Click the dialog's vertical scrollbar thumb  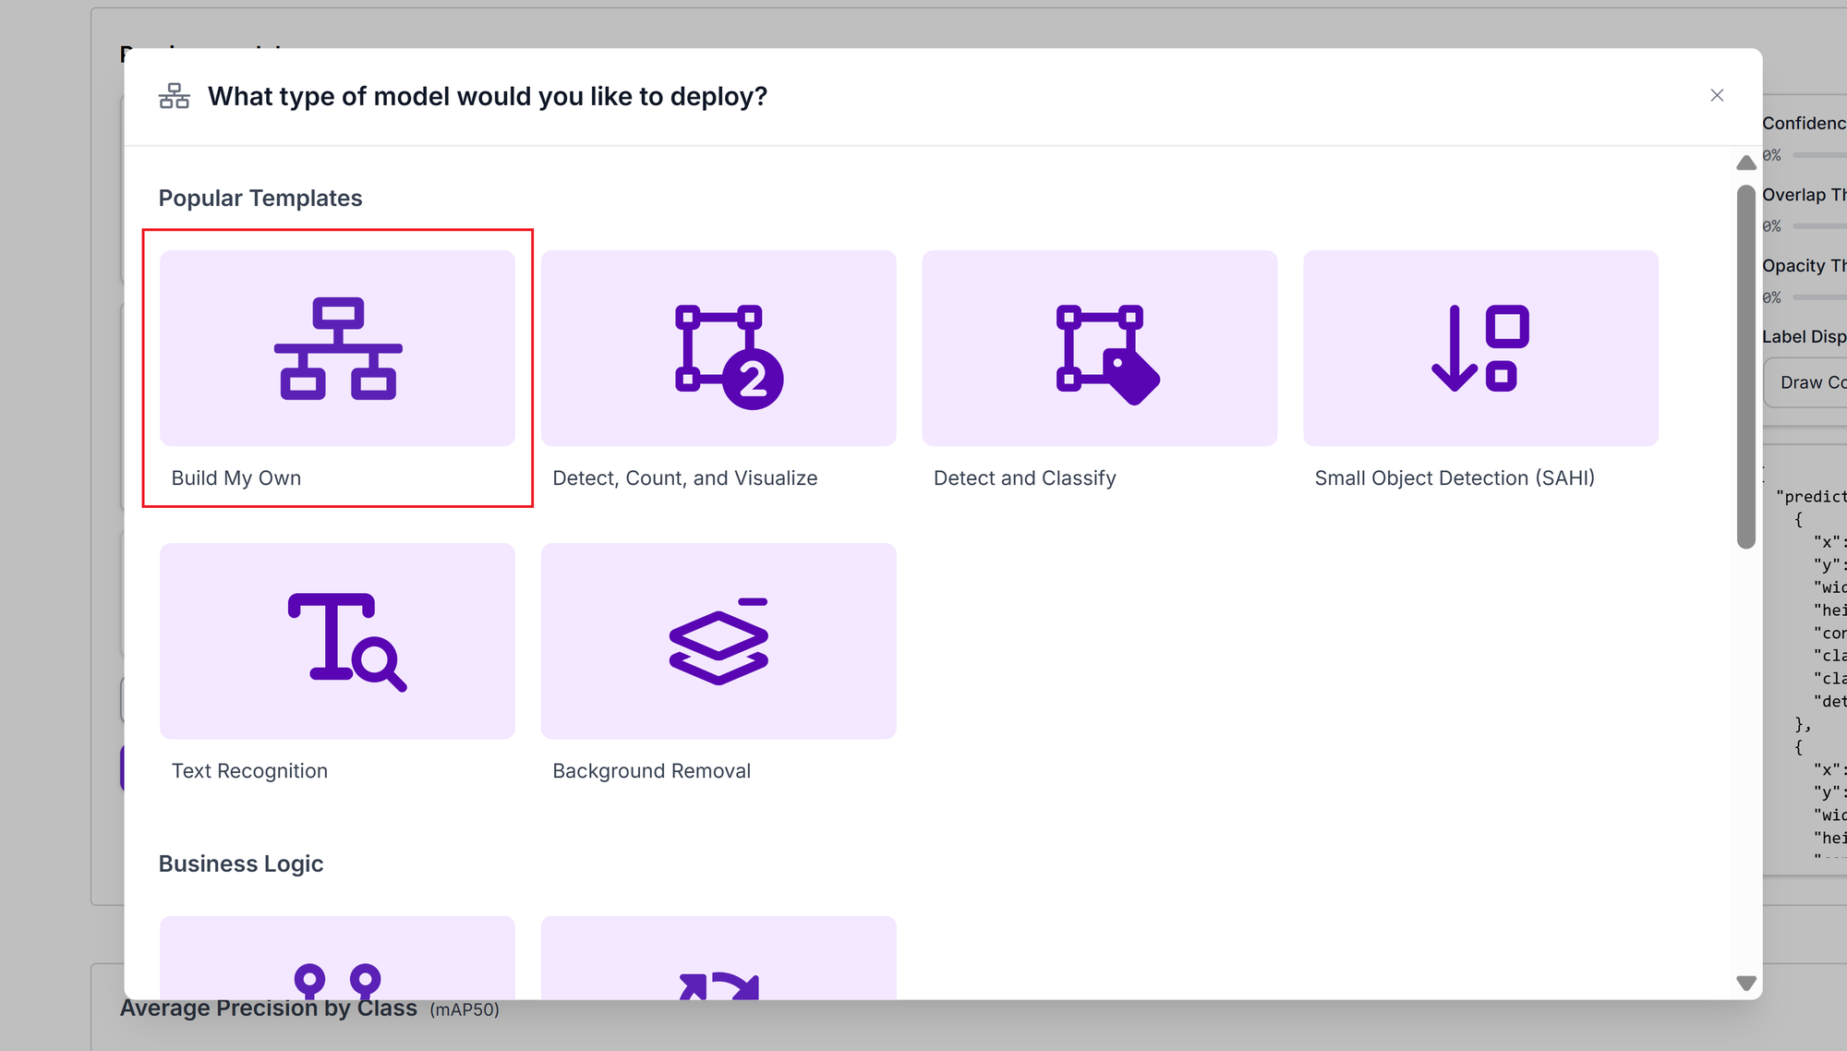[1745, 367]
